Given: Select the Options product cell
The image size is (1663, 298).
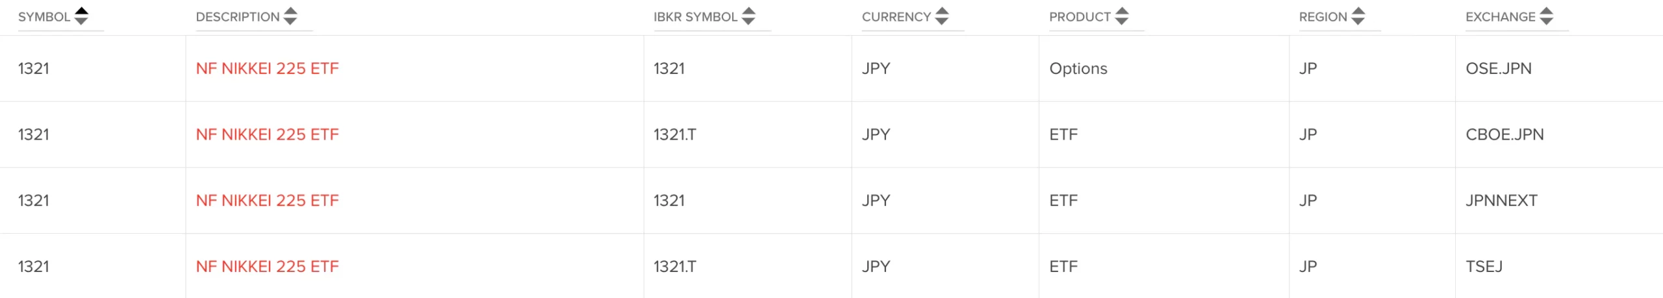Looking at the screenshot, I should pyautogui.click(x=1078, y=69).
